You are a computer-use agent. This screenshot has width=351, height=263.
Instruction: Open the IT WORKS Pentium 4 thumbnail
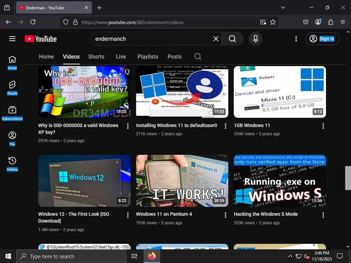click(x=182, y=181)
